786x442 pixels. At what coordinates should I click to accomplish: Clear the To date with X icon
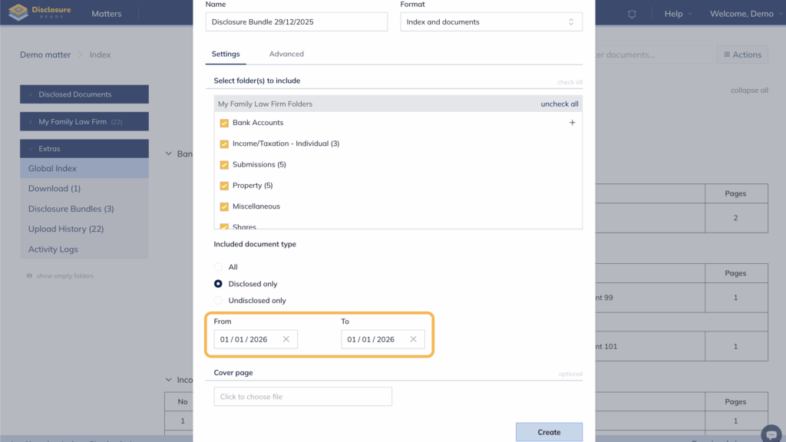coord(413,339)
